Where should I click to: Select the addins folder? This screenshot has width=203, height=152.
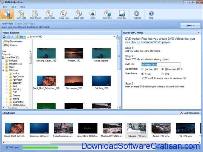(x=14, y=73)
